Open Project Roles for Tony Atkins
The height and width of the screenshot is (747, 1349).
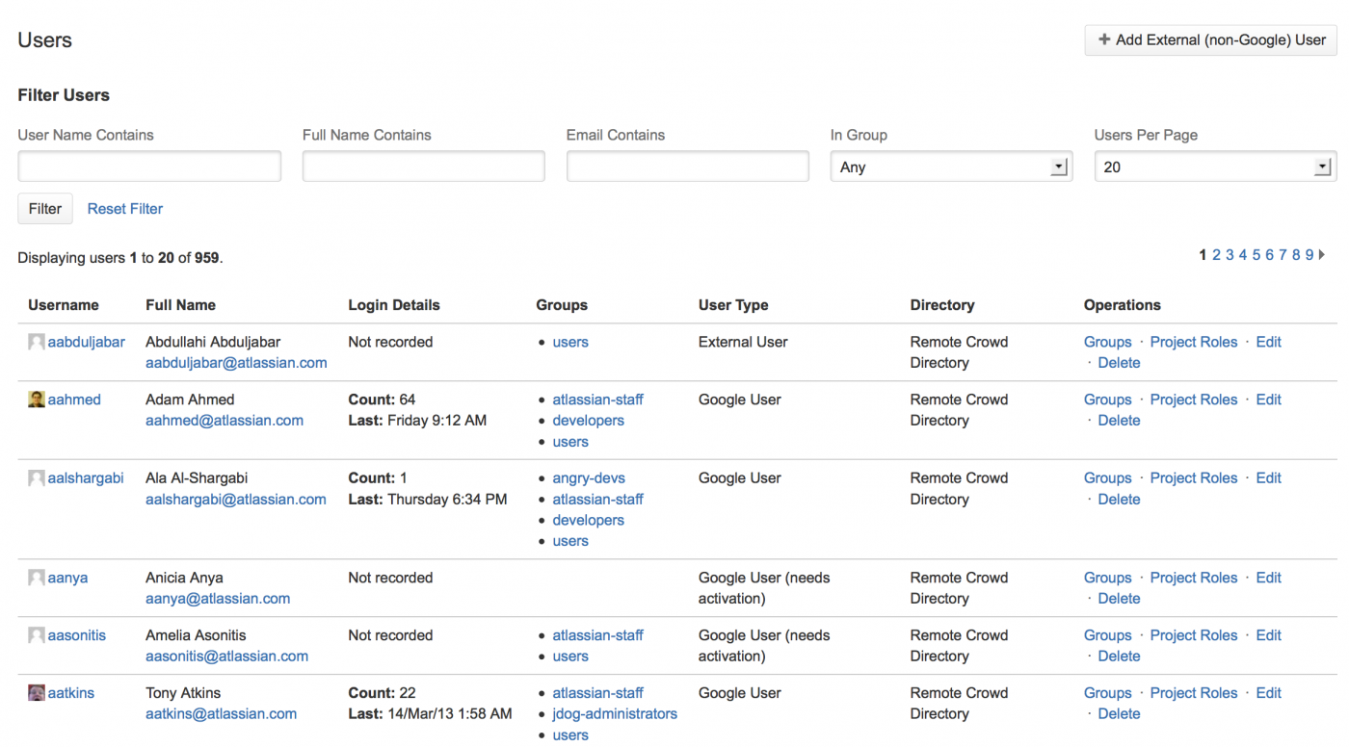point(1193,693)
